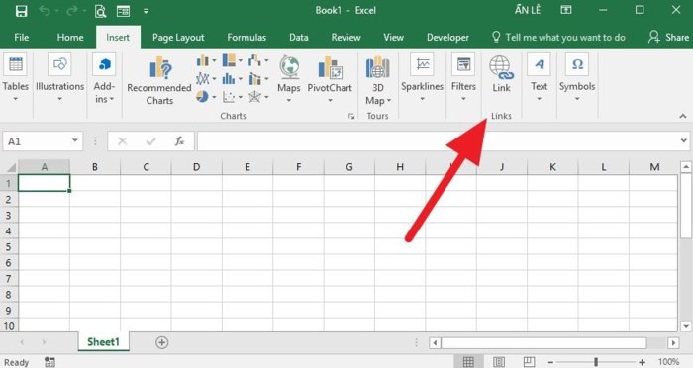Insert a line or area chart
Screen dimensions: 693x368
(x=202, y=78)
